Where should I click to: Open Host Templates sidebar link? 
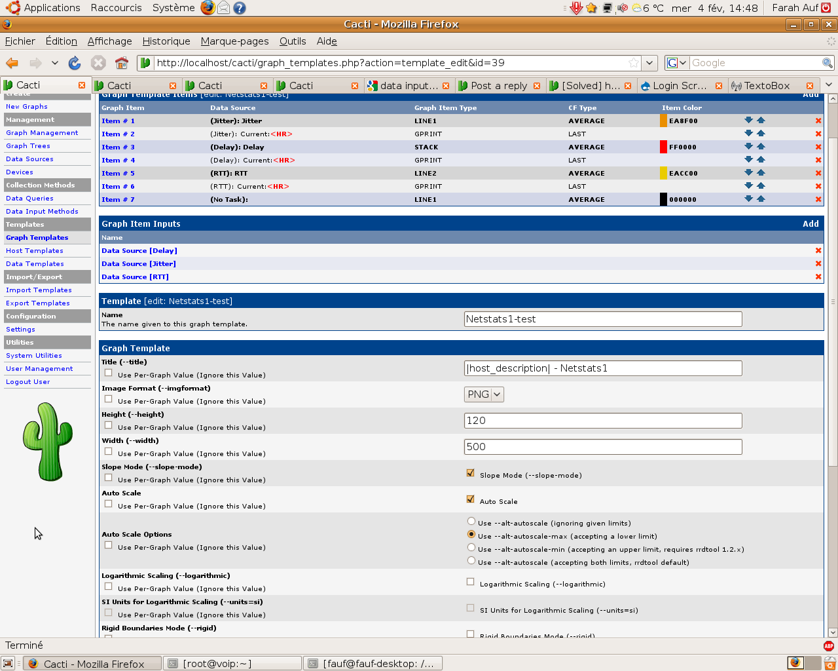coord(35,251)
